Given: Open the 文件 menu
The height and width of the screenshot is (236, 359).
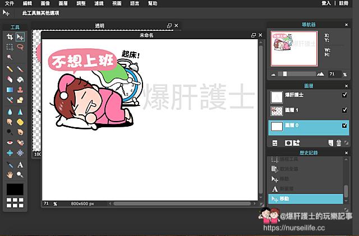Looking at the screenshot, I should pyautogui.click(x=10, y=3).
